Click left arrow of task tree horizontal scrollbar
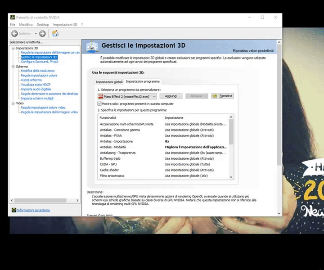324x270 pixels. 12,200
